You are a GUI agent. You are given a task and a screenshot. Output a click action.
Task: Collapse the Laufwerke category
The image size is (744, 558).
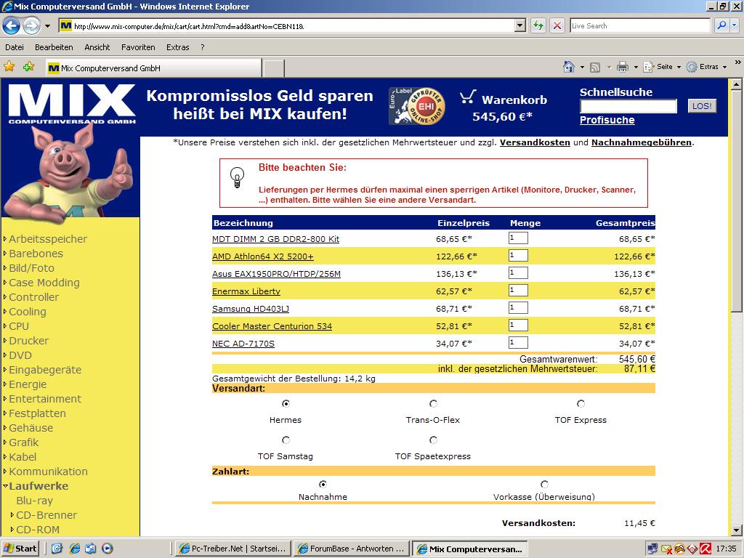[5, 486]
